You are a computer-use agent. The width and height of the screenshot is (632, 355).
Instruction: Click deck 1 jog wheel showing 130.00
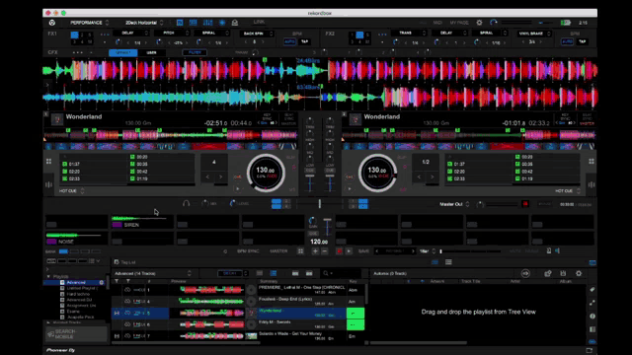[266, 173]
